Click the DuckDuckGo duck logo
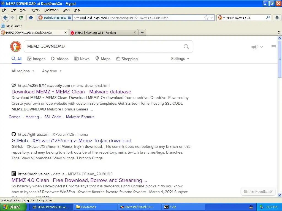Viewport: 282px width, 211px height. click(x=16, y=46)
